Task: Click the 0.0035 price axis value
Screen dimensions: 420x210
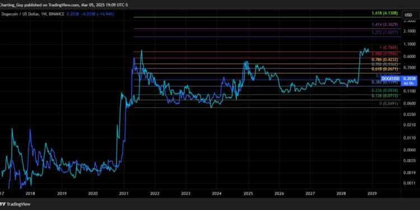Action: point(410,161)
